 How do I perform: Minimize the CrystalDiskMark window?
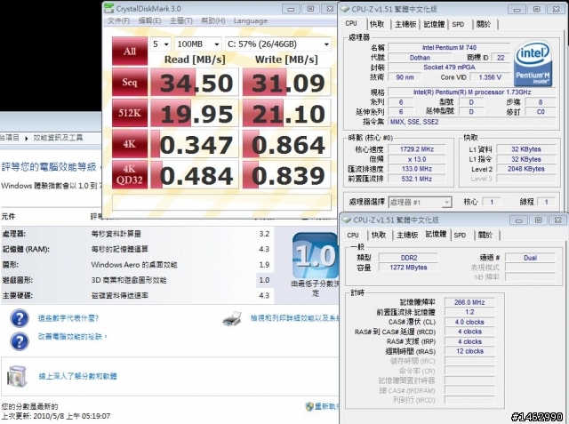[291, 9]
